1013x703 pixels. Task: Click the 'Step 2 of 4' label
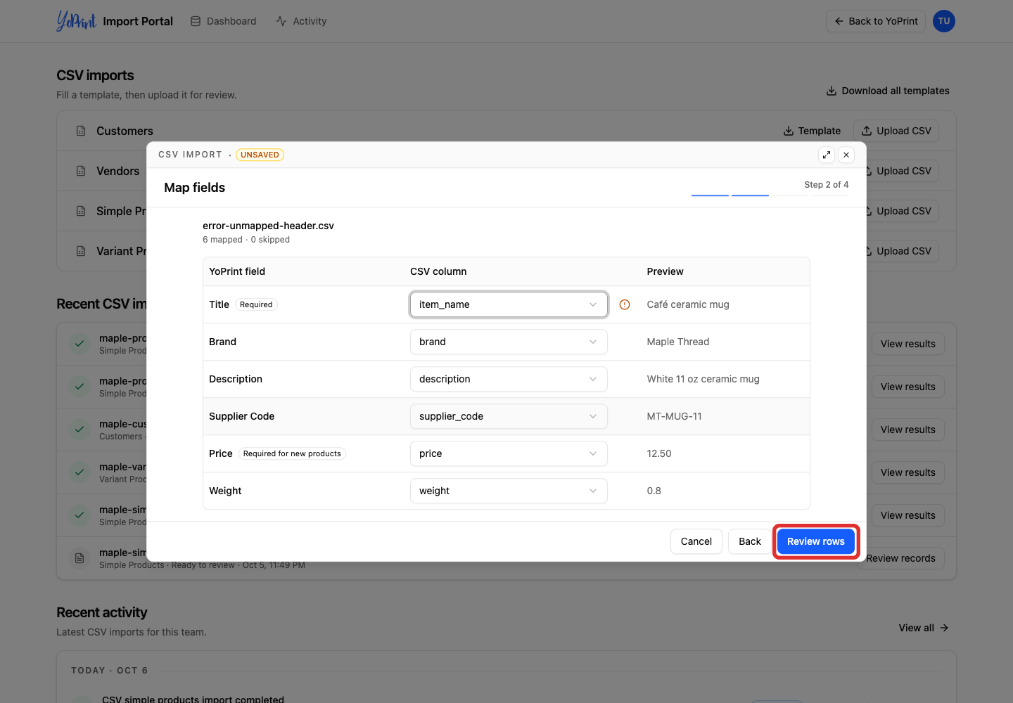pyautogui.click(x=827, y=184)
